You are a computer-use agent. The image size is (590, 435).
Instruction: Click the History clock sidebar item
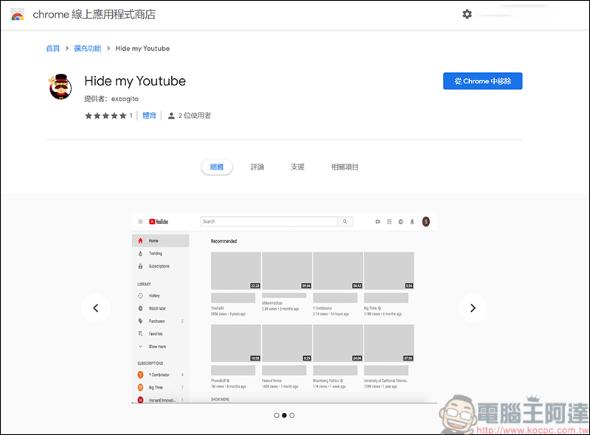pos(160,296)
